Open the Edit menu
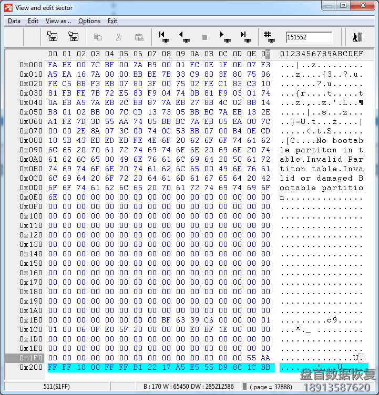This screenshot has width=379, height=395. (x=33, y=21)
